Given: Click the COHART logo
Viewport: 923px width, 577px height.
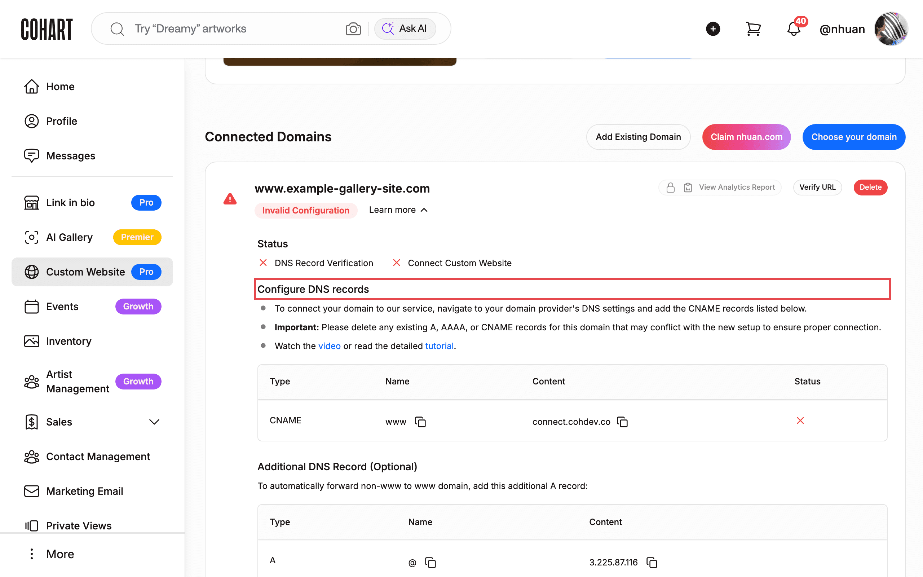Looking at the screenshot, I should click(x=47, y=29).
